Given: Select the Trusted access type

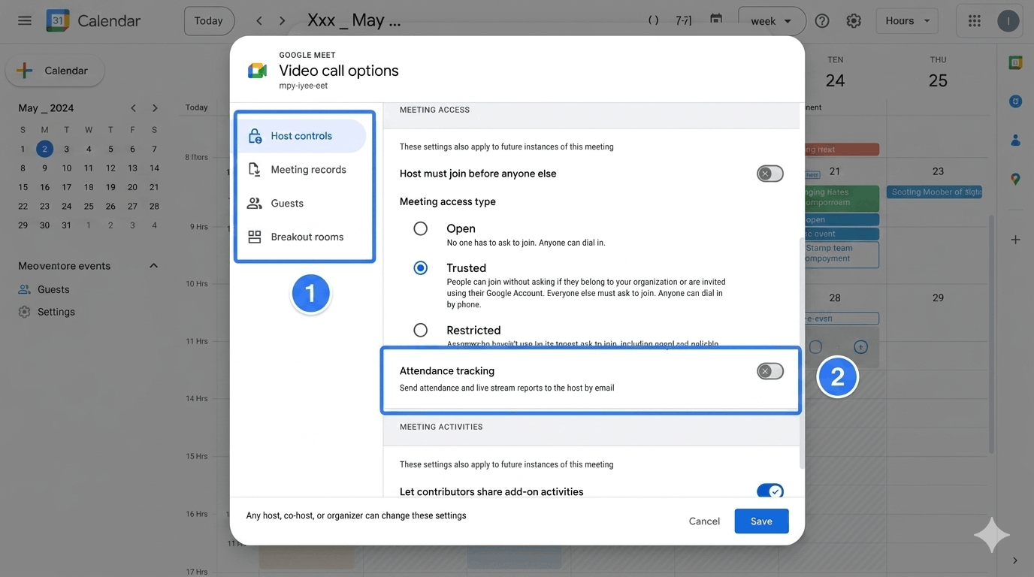Looking at the screenshot, I should pos(421,267).
